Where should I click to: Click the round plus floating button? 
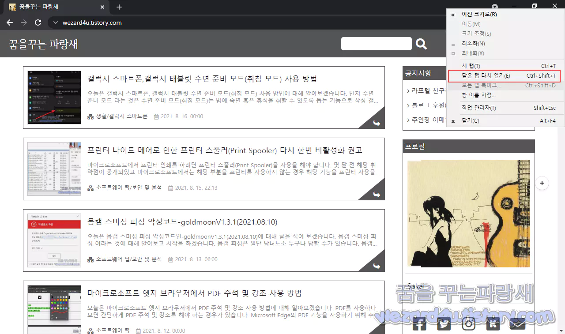pyautogui.click(x=542, y=183)
